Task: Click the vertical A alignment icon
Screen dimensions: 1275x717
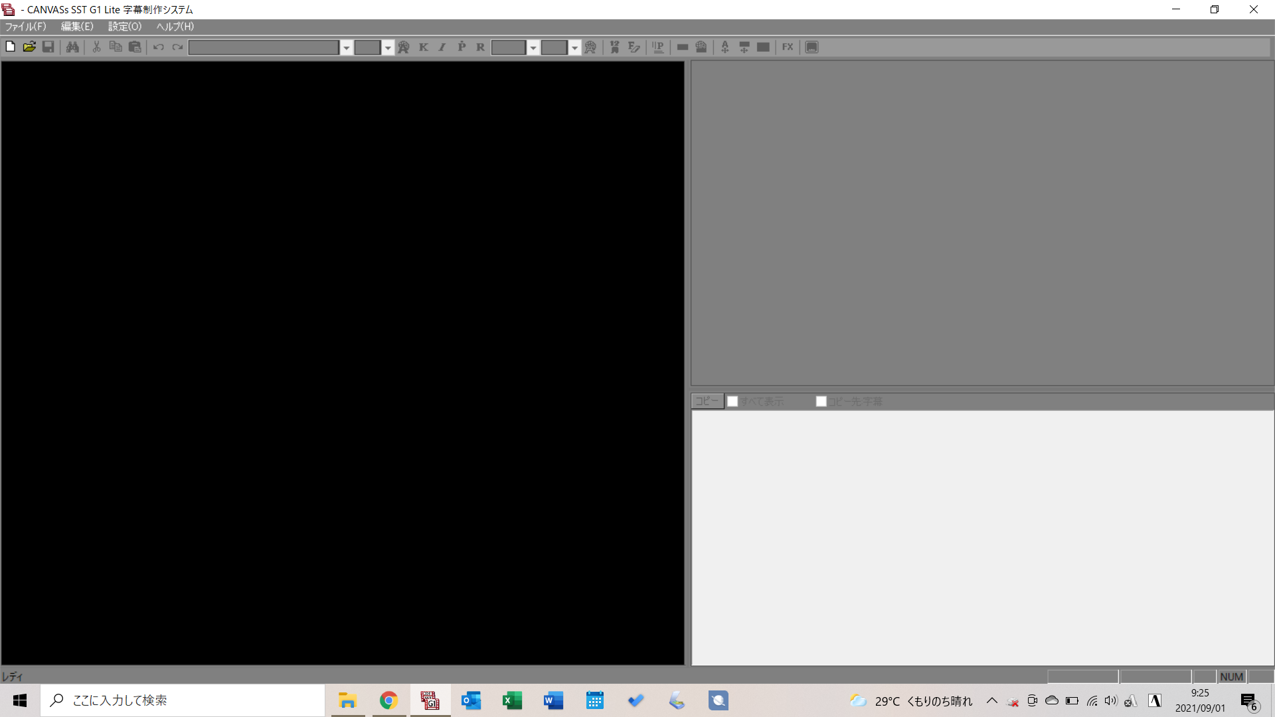Action: click(725, 47)
